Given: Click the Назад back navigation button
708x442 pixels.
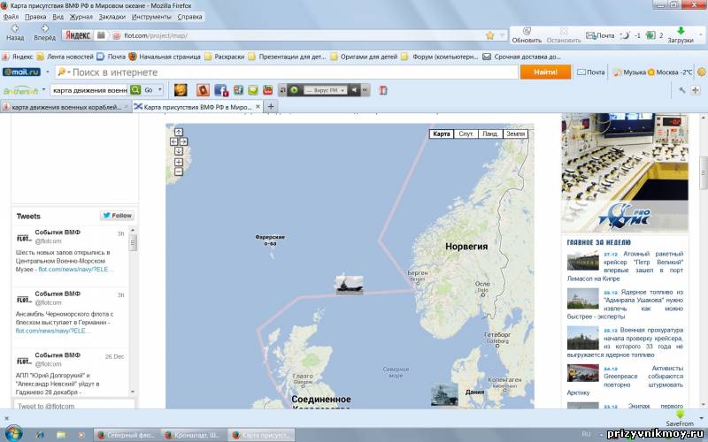Looking at the screenshot, I should (15, 30).
